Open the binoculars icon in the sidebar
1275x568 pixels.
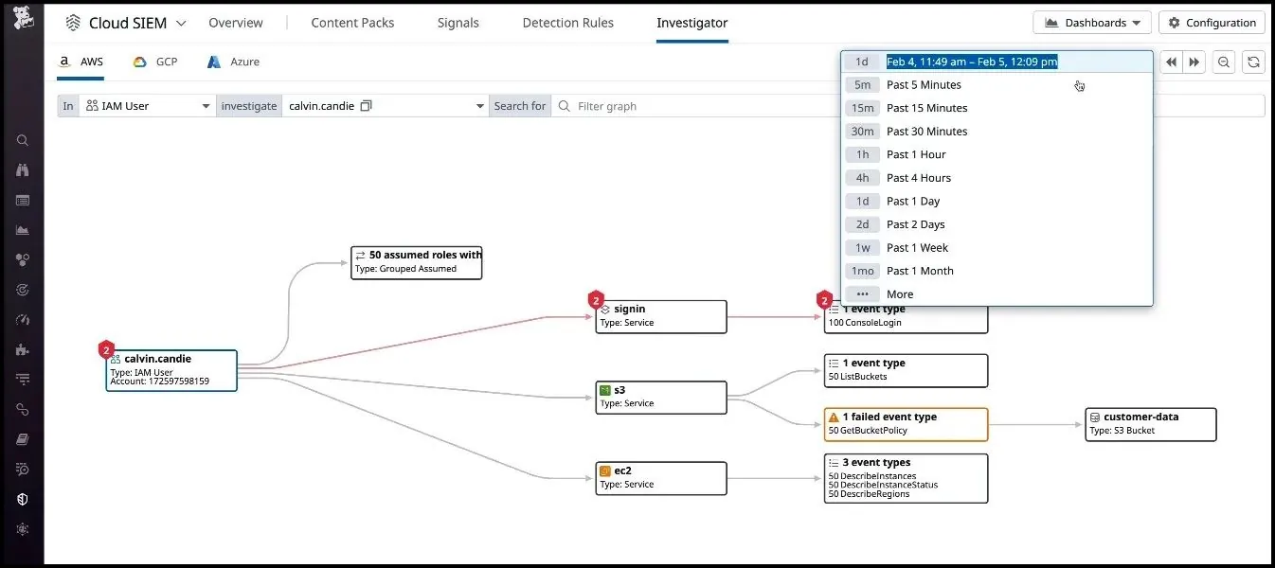coord(23,170)
